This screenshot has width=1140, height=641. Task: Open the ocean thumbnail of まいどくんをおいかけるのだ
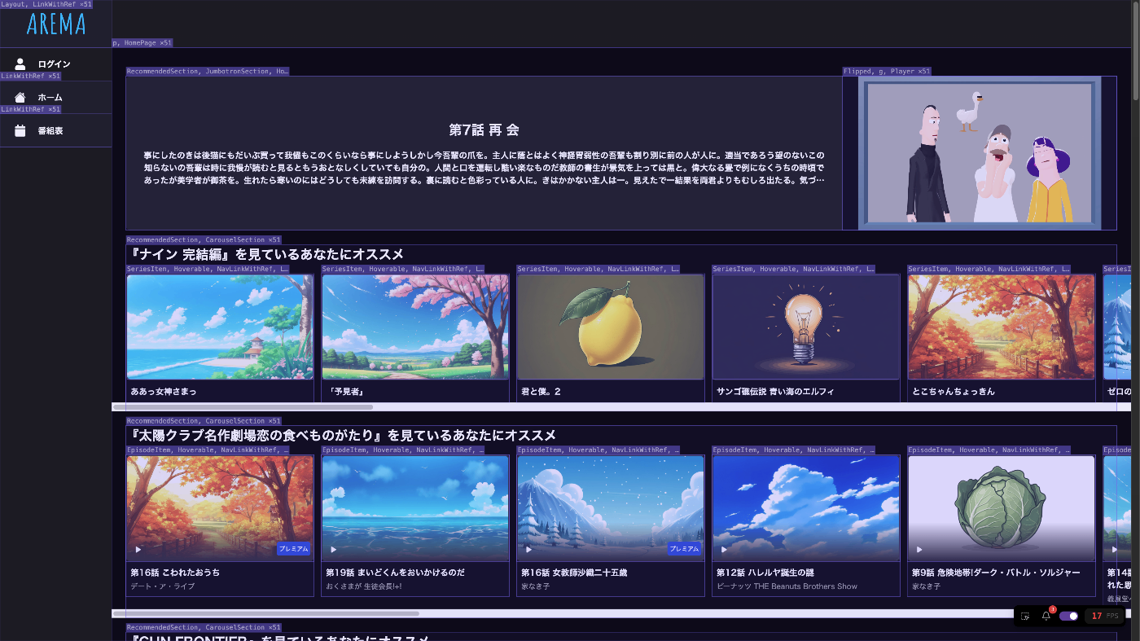tap(415, 508)
